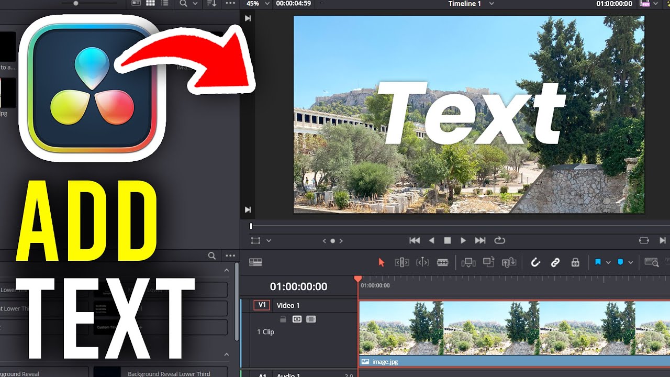Click the Audio 1 track header
This screenshot has height=377, width=670.
click(x=298, y=374)
